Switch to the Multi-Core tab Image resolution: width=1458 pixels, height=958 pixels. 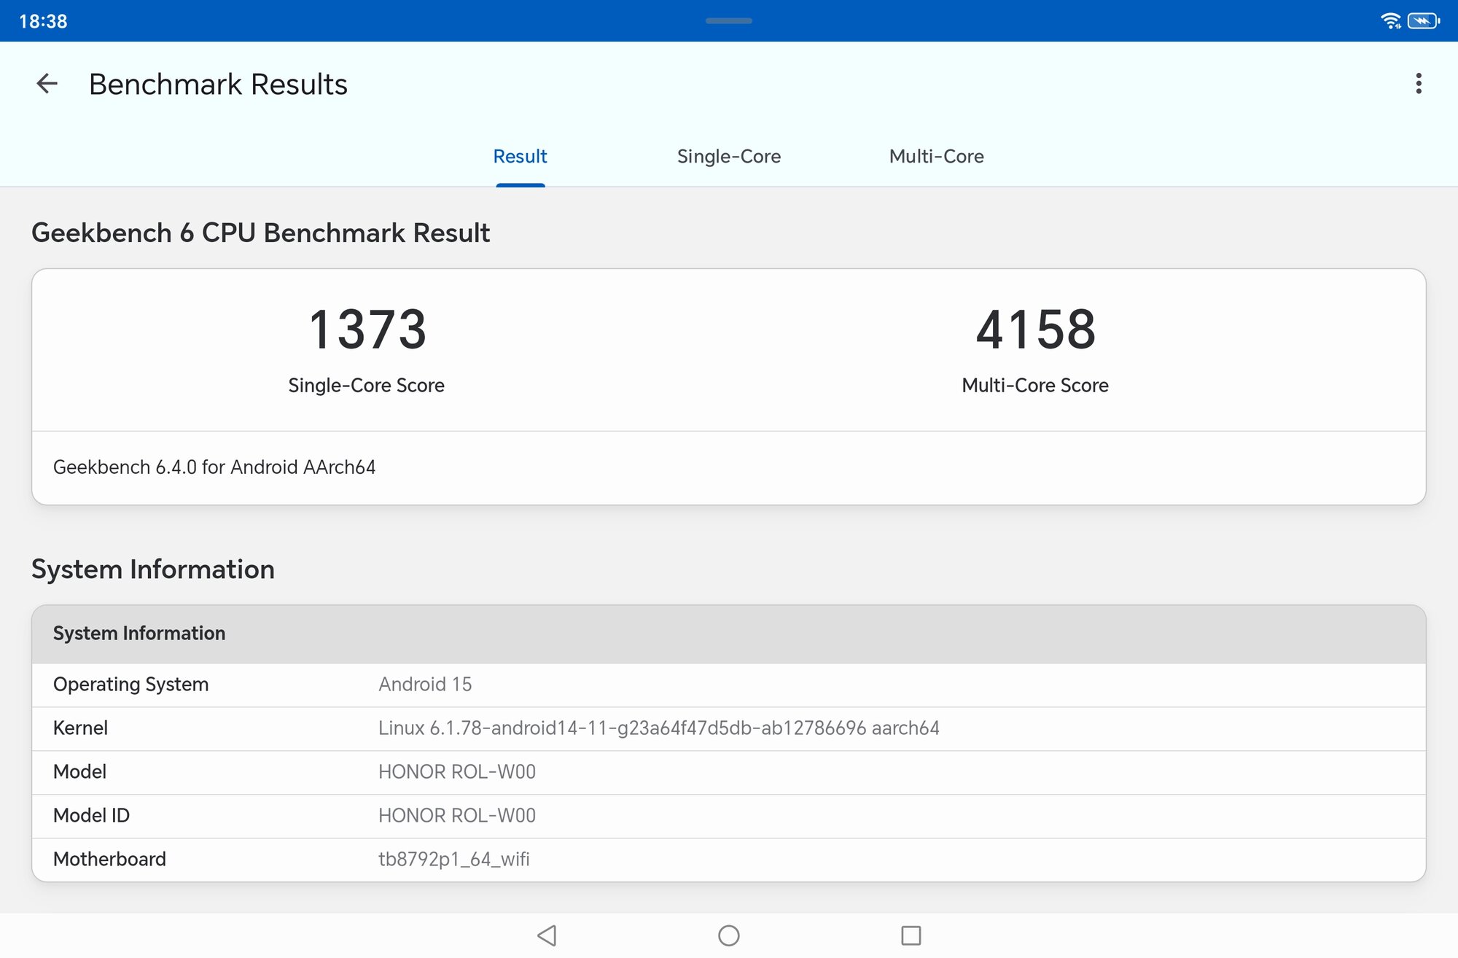click(x=936, y=156)
